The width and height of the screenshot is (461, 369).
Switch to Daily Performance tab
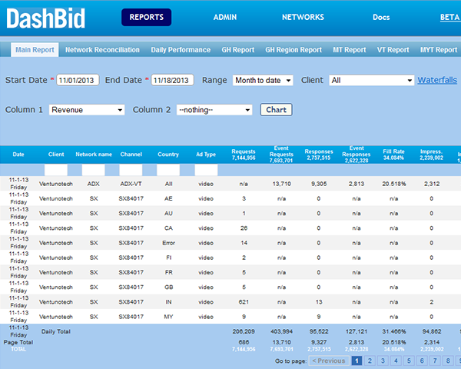181,50
